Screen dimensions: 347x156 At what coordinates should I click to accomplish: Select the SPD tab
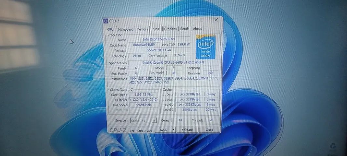coord(156,29)
